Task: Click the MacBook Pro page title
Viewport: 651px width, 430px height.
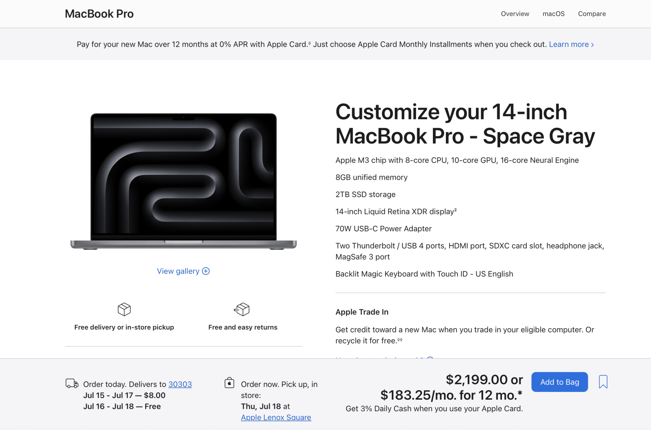Action: [99, 14]
